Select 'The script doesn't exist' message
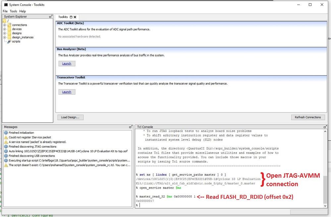Viewport: 331px width, 217px height. (x=70, y=165)
